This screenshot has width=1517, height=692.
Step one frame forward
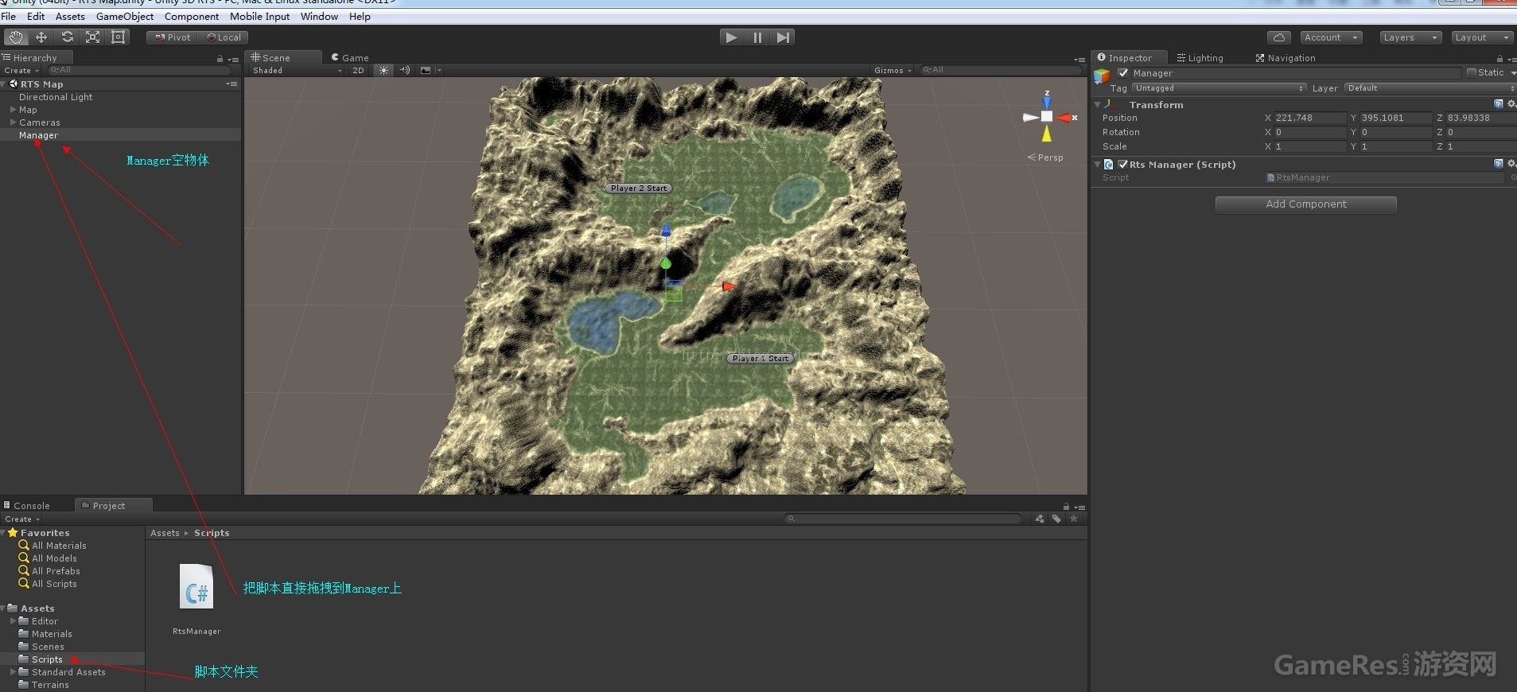pyautogui.click(x=784, y=37)
